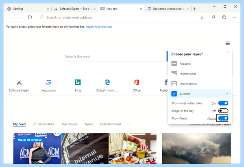Screen dimensions: 244x167
Task: Open the Internal Revenue story image
Action: [x=85, y=148]
